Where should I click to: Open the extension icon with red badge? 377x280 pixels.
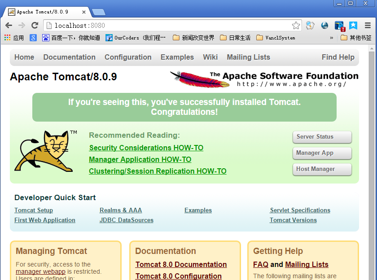(340, 26)
